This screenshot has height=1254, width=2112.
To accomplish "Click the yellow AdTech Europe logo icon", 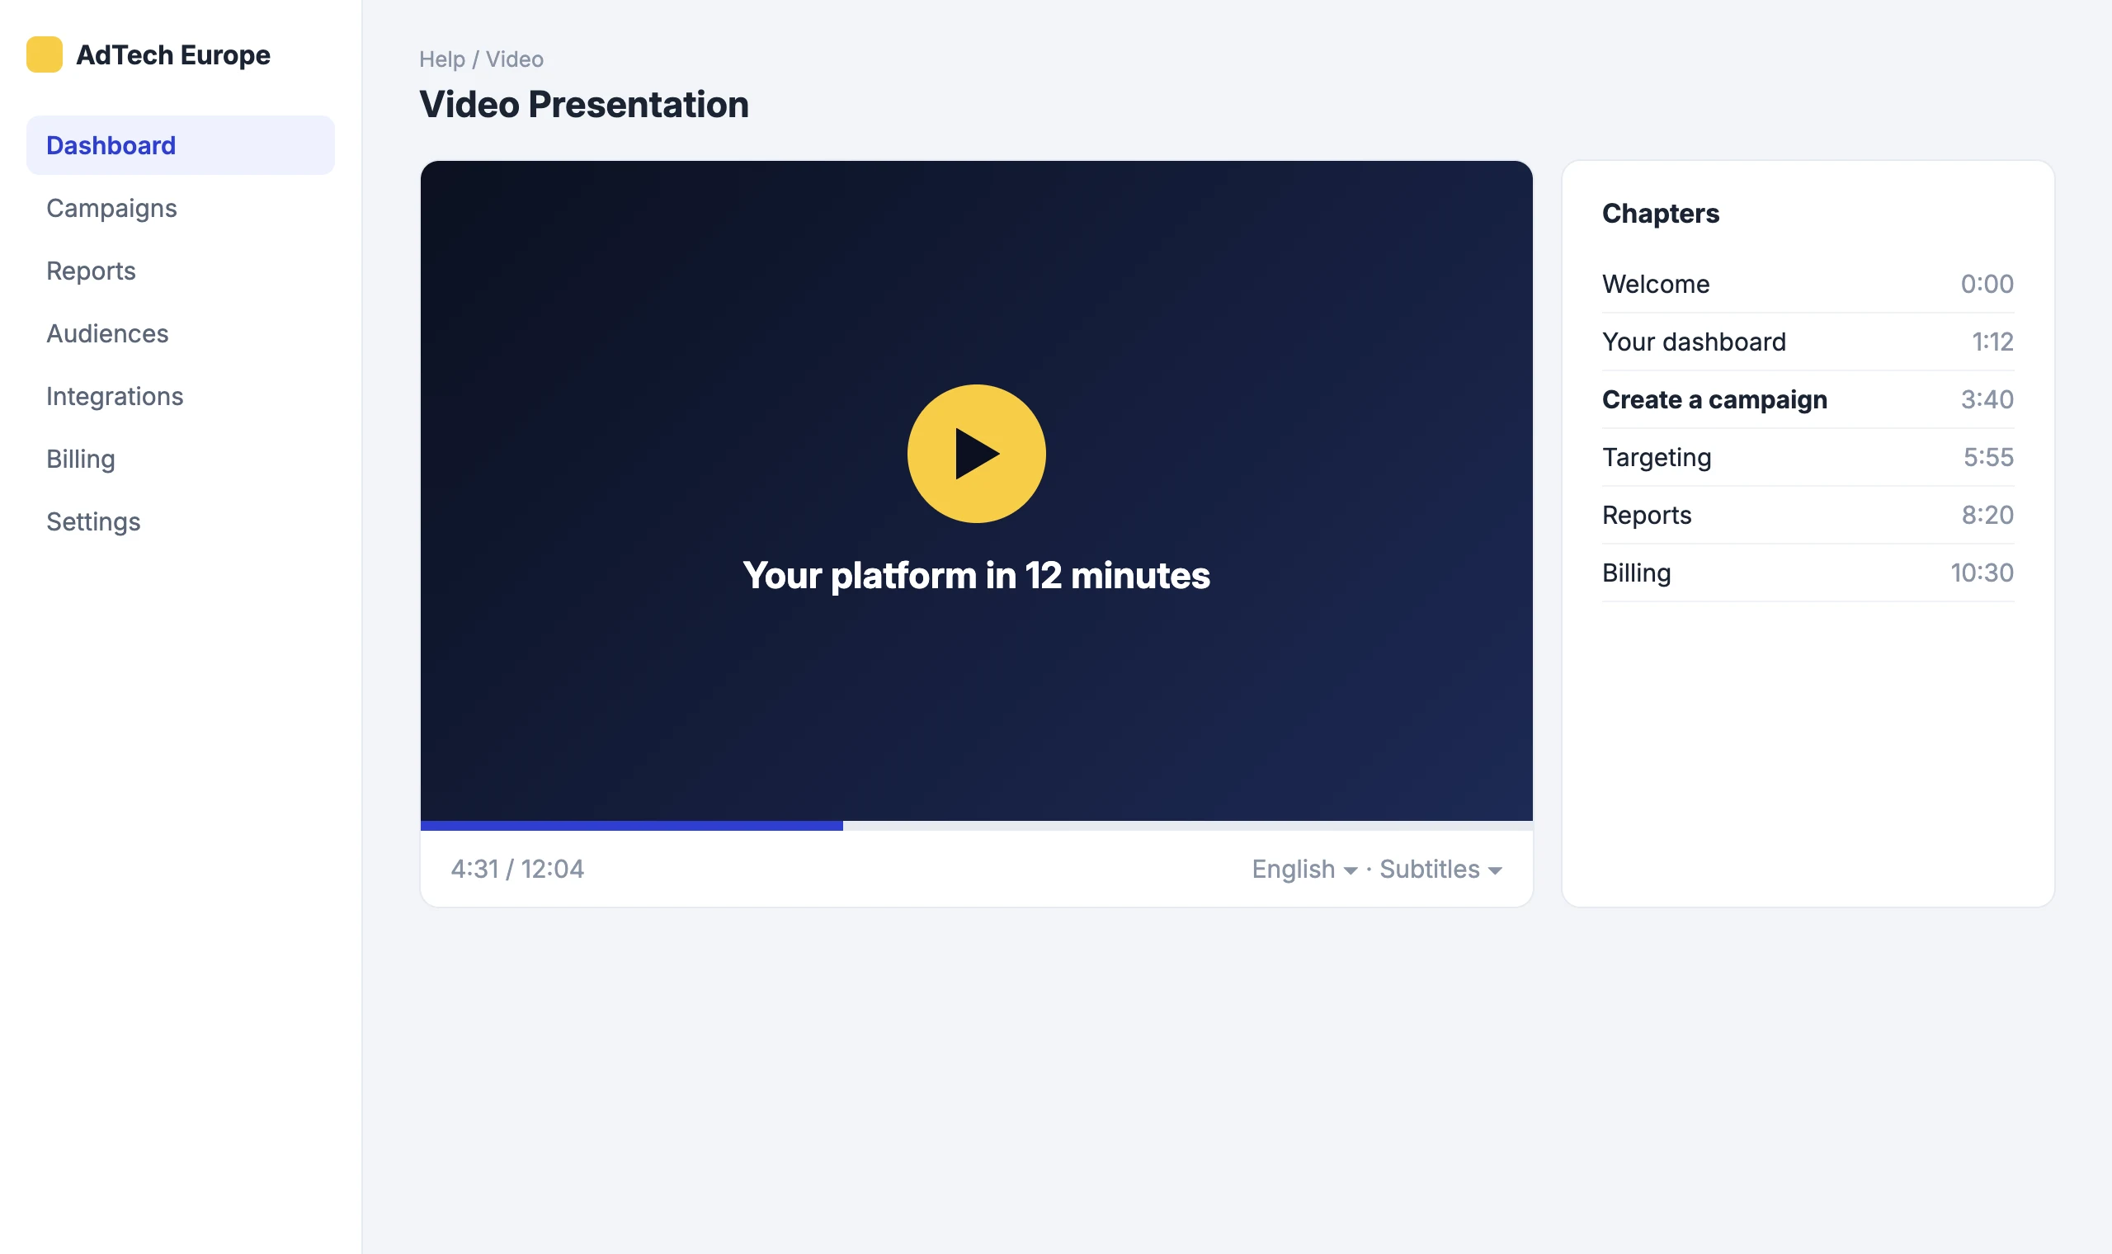I will [44, 55].
